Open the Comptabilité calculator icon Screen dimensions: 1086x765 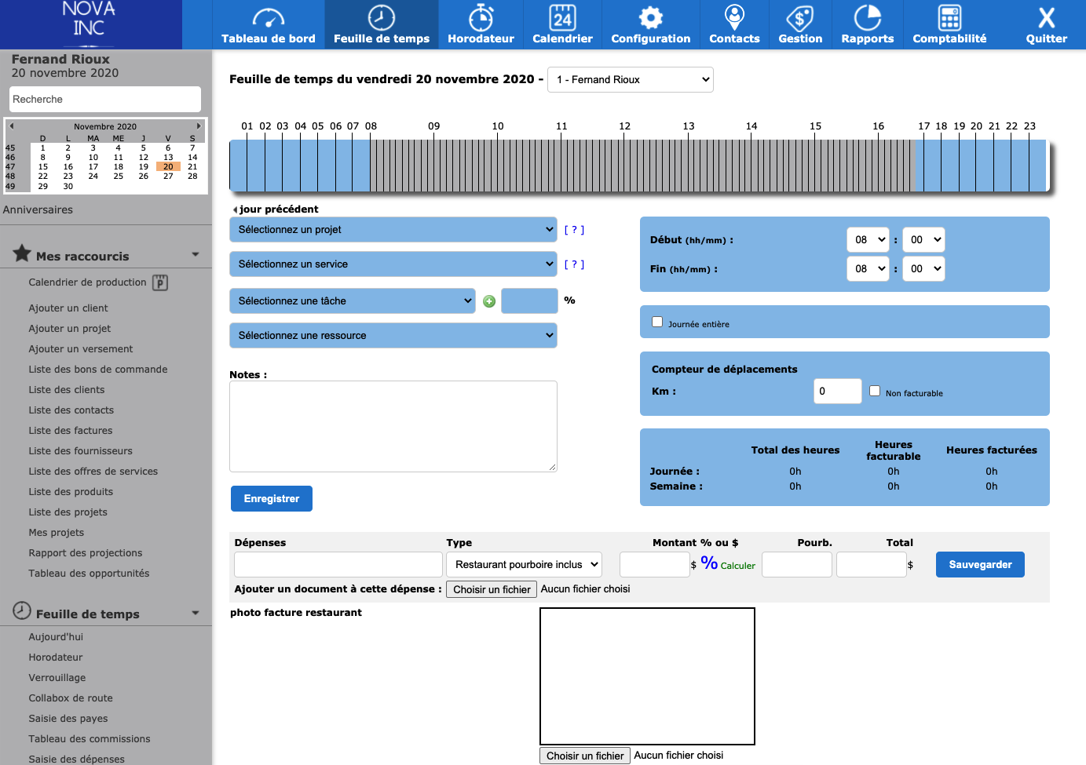tap(949, 18)
